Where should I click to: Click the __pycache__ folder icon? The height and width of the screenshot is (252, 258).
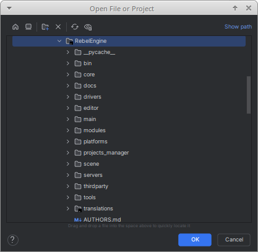click(78, 52)
